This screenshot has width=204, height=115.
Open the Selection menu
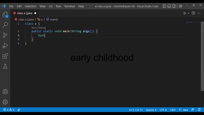31,6
